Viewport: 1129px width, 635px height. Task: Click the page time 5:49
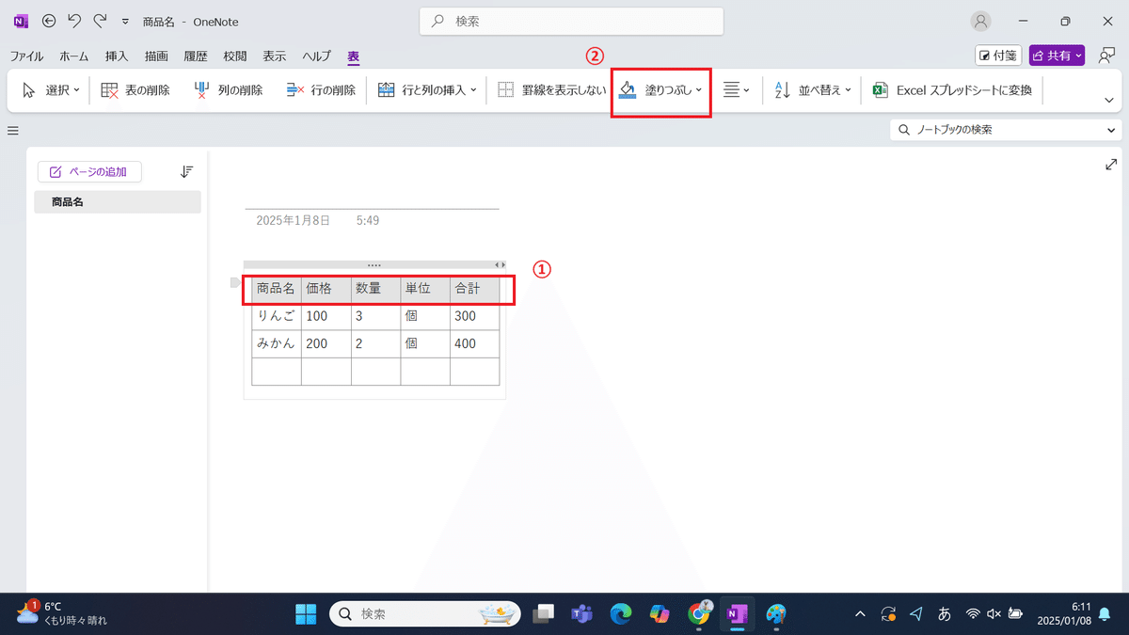[x=368, y=220]
